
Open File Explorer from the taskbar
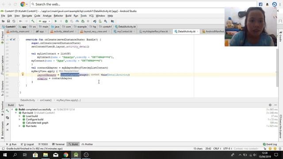coord(46,155)
